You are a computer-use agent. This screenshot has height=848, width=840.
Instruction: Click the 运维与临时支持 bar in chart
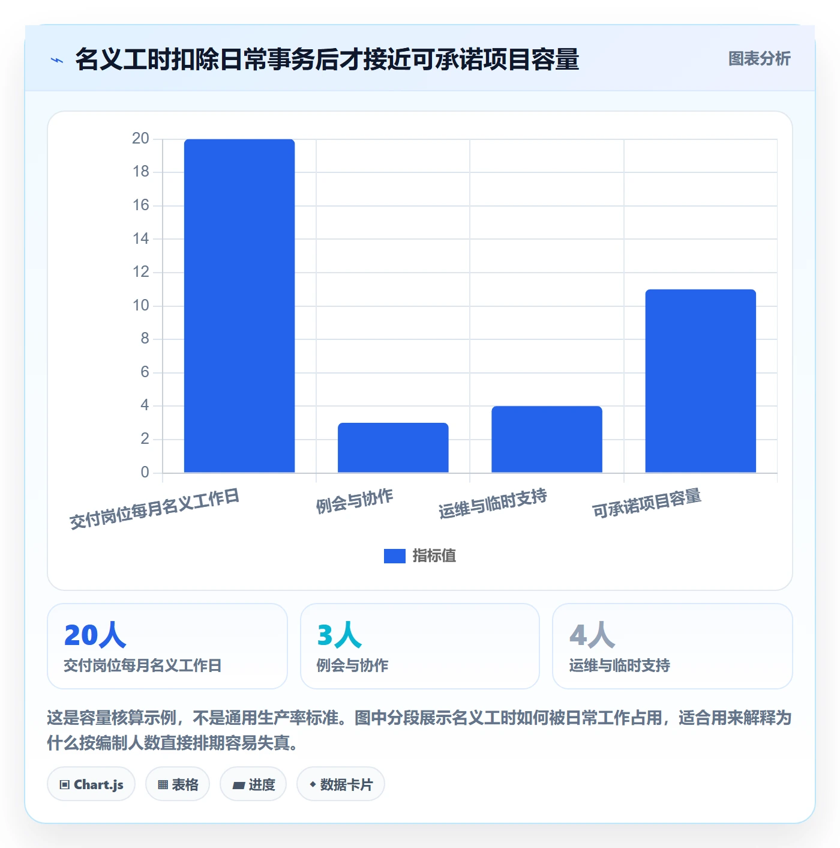(x=547, y=440)
